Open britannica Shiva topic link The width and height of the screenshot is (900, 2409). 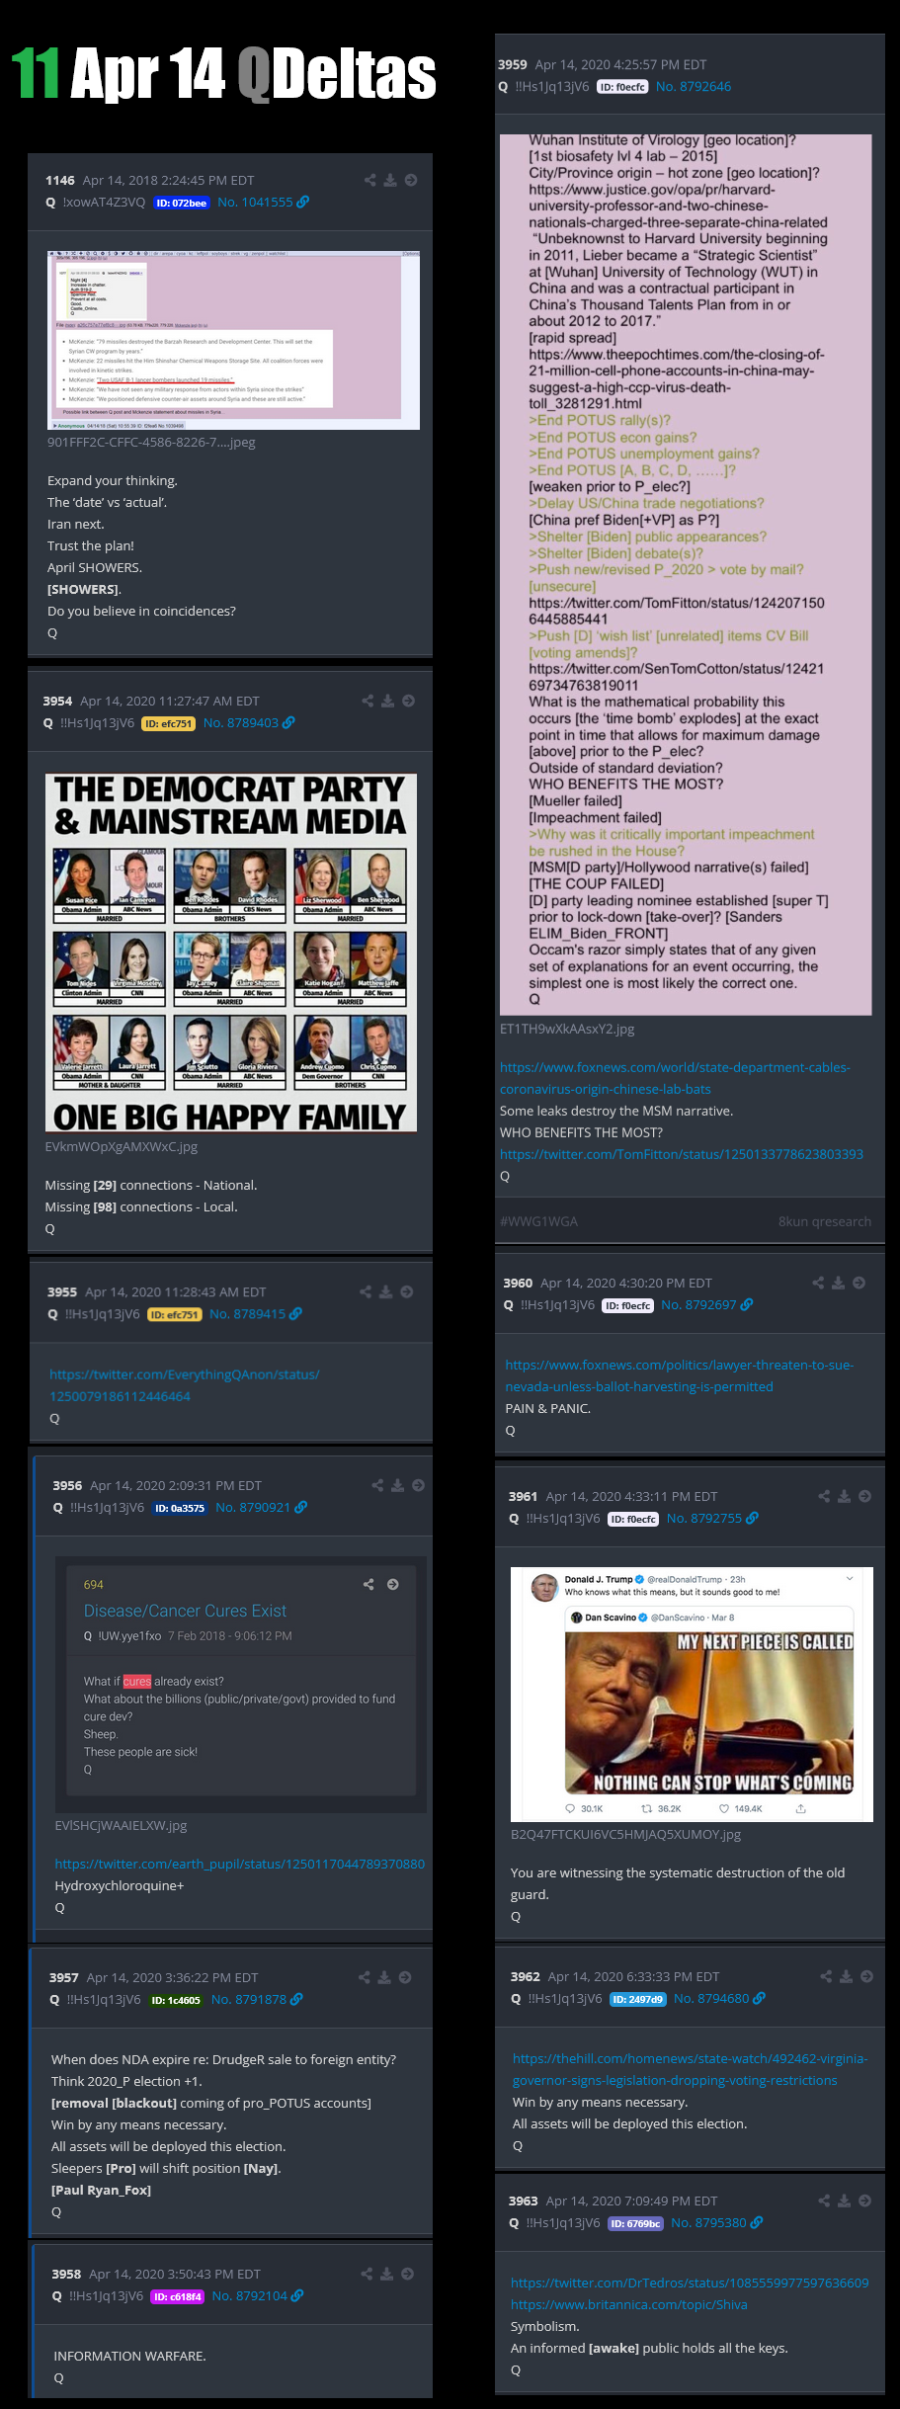tap(629, 2304)
